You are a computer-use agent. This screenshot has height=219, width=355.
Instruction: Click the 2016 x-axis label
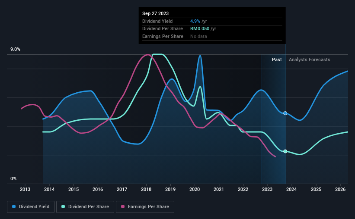pyautogui.click(x=98, y=189)
